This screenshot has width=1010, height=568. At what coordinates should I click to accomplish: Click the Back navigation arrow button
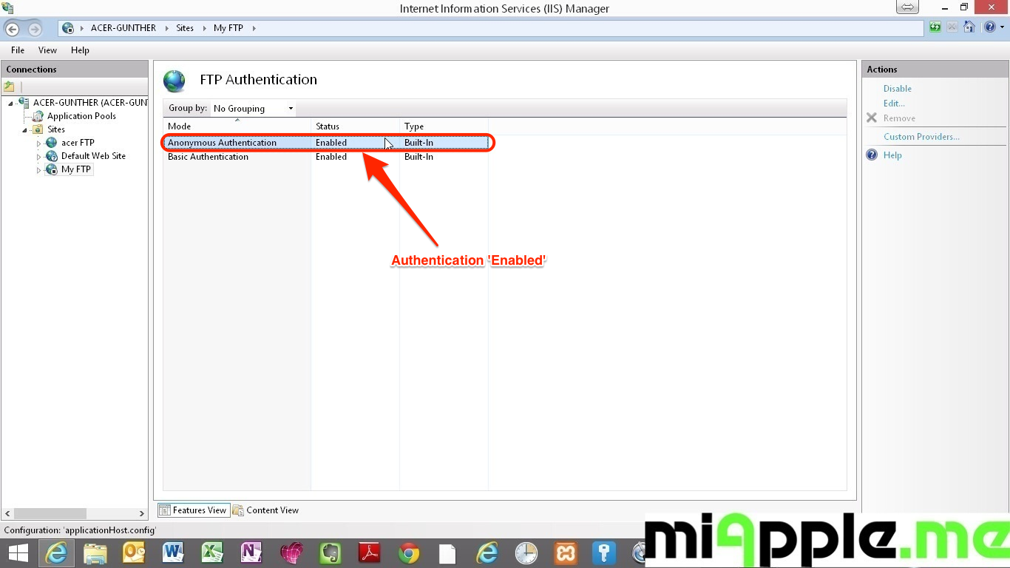coord(13,29)
